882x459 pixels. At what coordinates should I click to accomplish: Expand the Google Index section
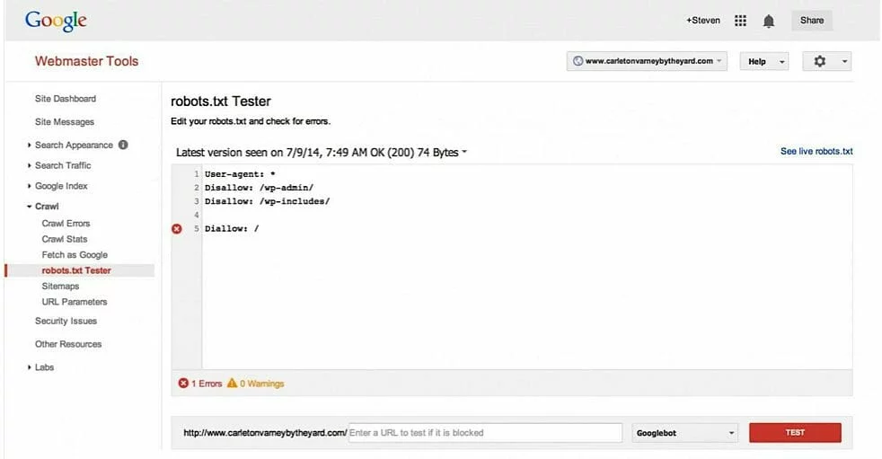(x=60, y=186)
